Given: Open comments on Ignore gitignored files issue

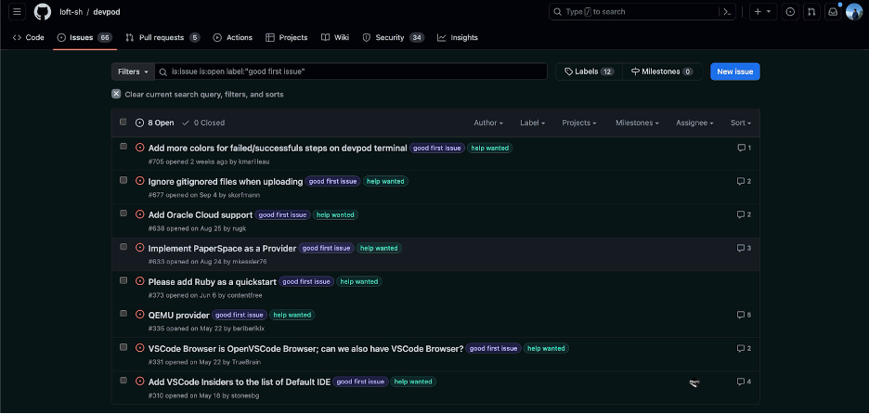Looking at the screenshot, I should point(744,181).
